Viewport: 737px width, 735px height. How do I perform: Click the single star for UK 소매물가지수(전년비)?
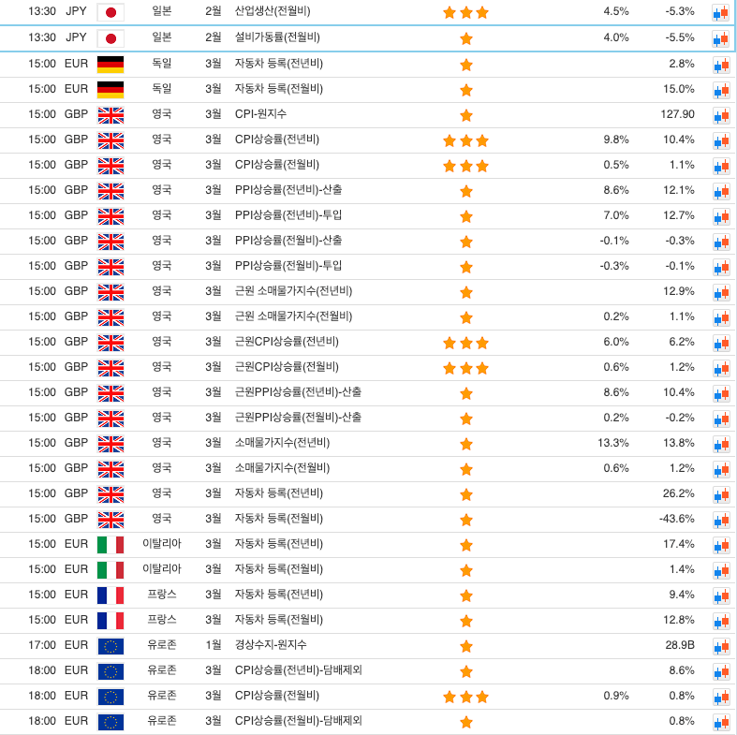465,444
